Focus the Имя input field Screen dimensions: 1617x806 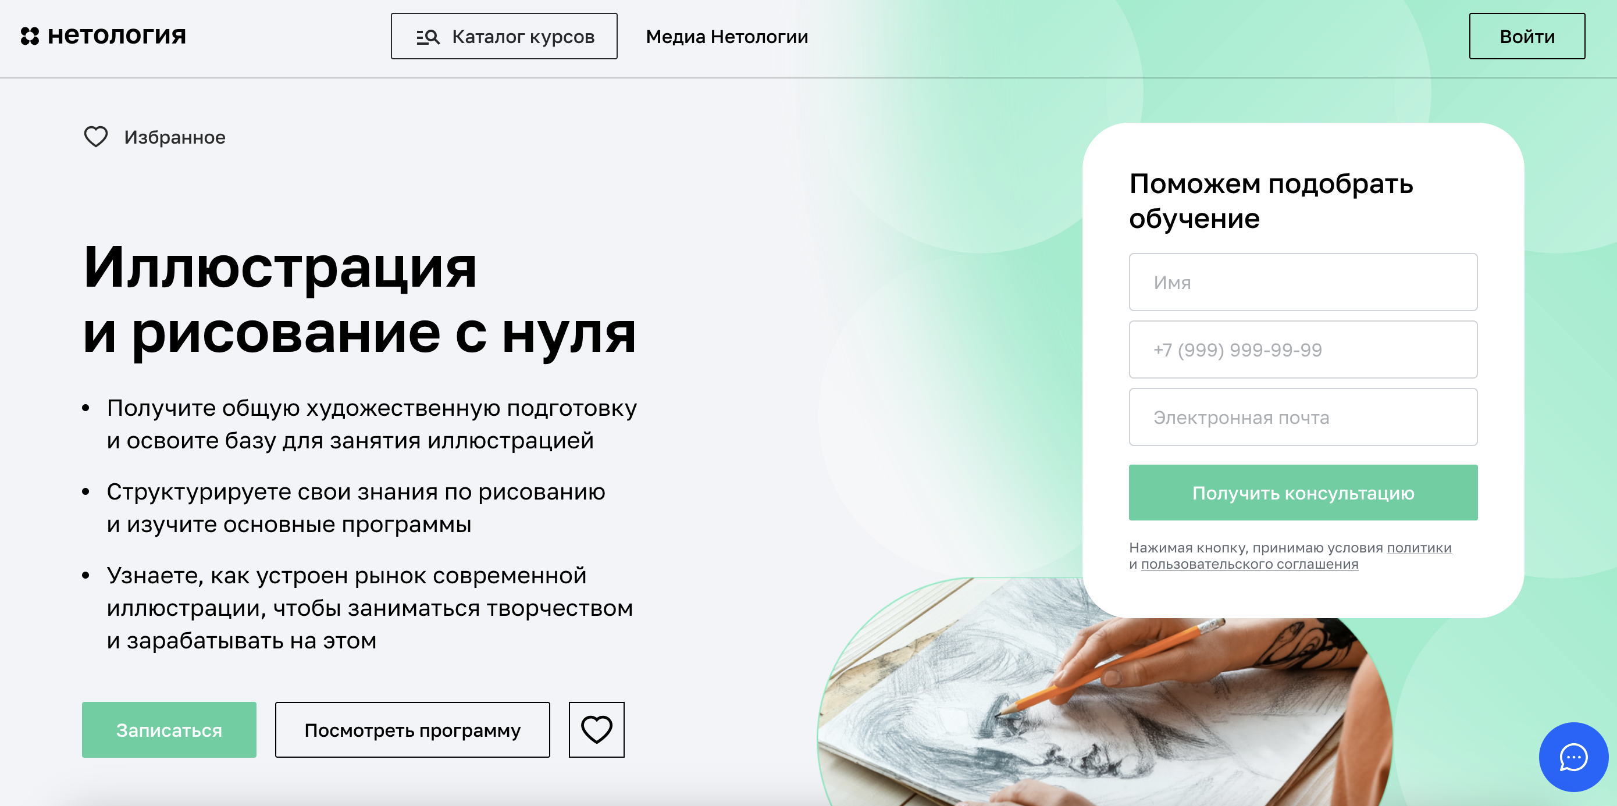point(1303,282)
